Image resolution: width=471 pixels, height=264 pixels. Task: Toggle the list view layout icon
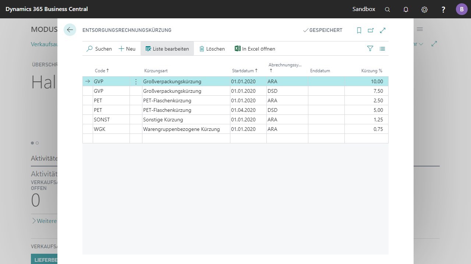(382, 48)
